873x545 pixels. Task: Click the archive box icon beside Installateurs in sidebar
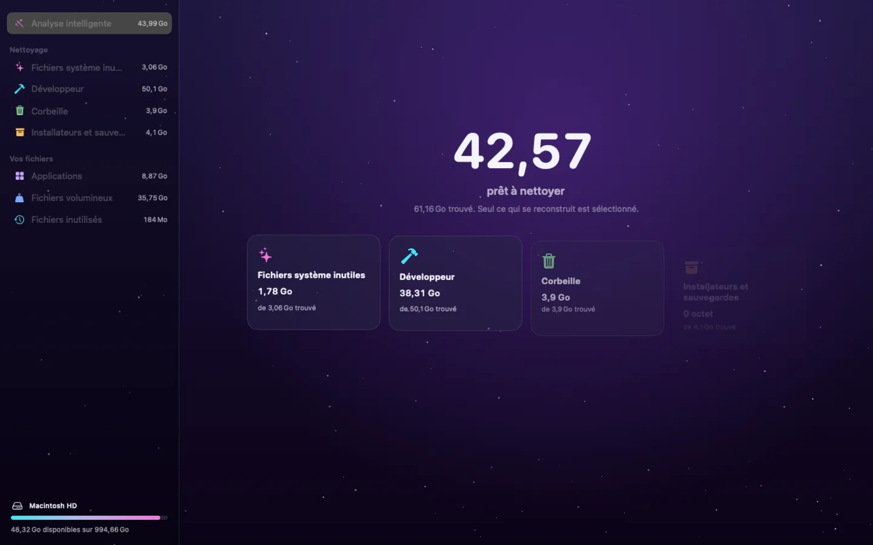coord(19,132)
